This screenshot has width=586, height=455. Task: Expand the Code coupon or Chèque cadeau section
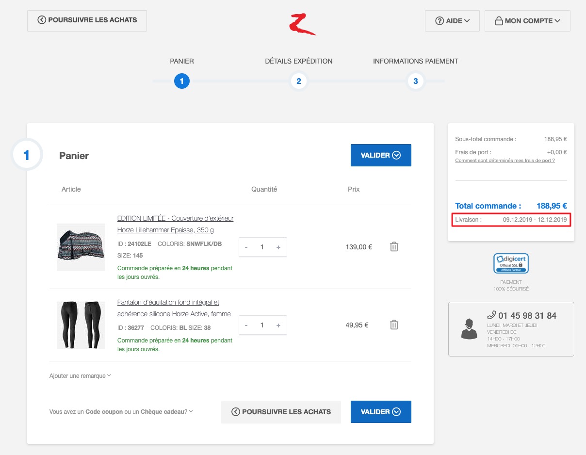coord(121,412)
